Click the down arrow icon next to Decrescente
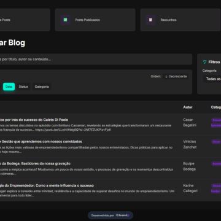 point(166,77)
